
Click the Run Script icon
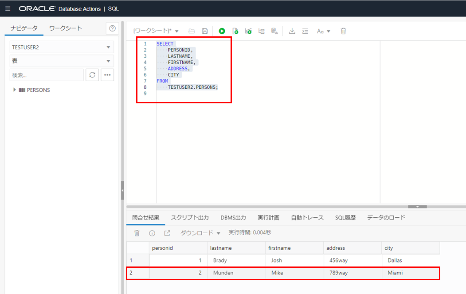(x=235, y=31)
